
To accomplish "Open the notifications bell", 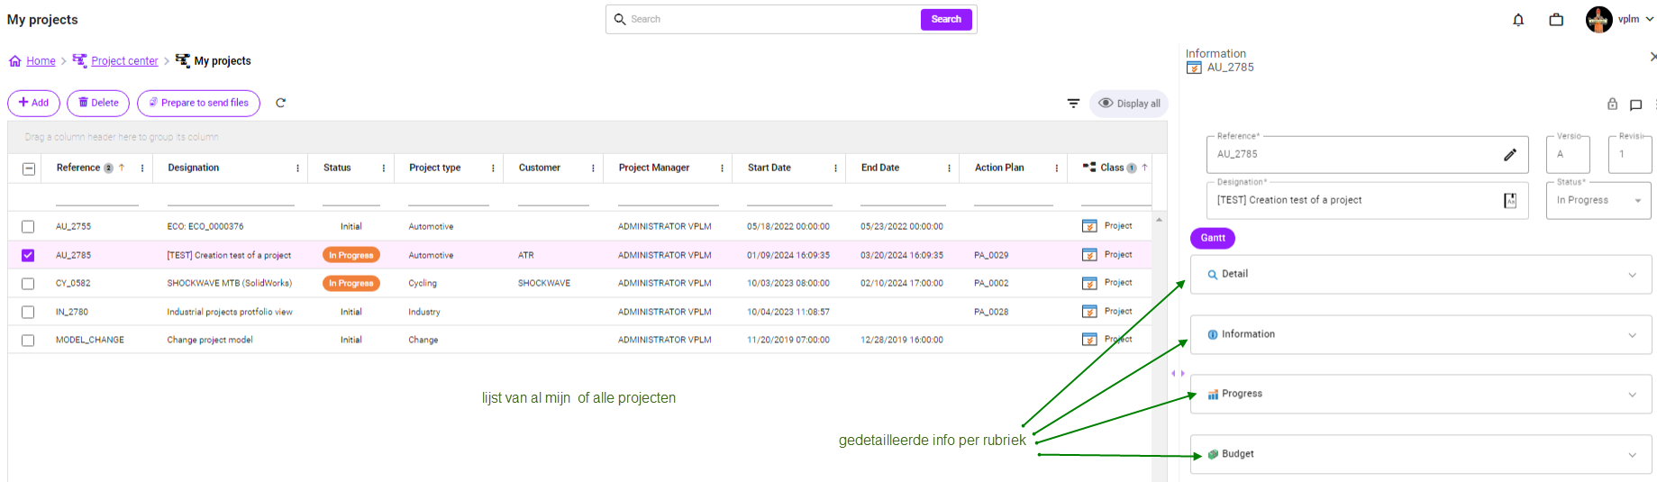I will click(x=1518, y=20).
